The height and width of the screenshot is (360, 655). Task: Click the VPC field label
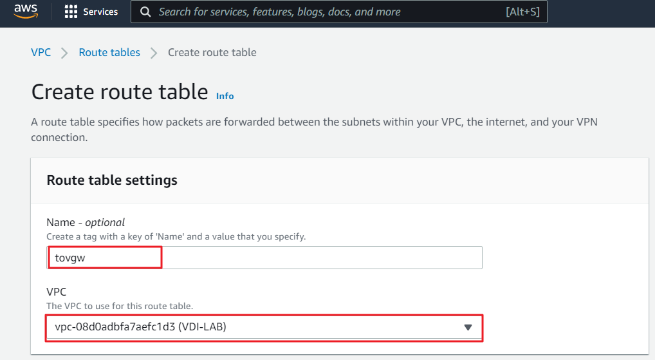(x=56, y=292)
